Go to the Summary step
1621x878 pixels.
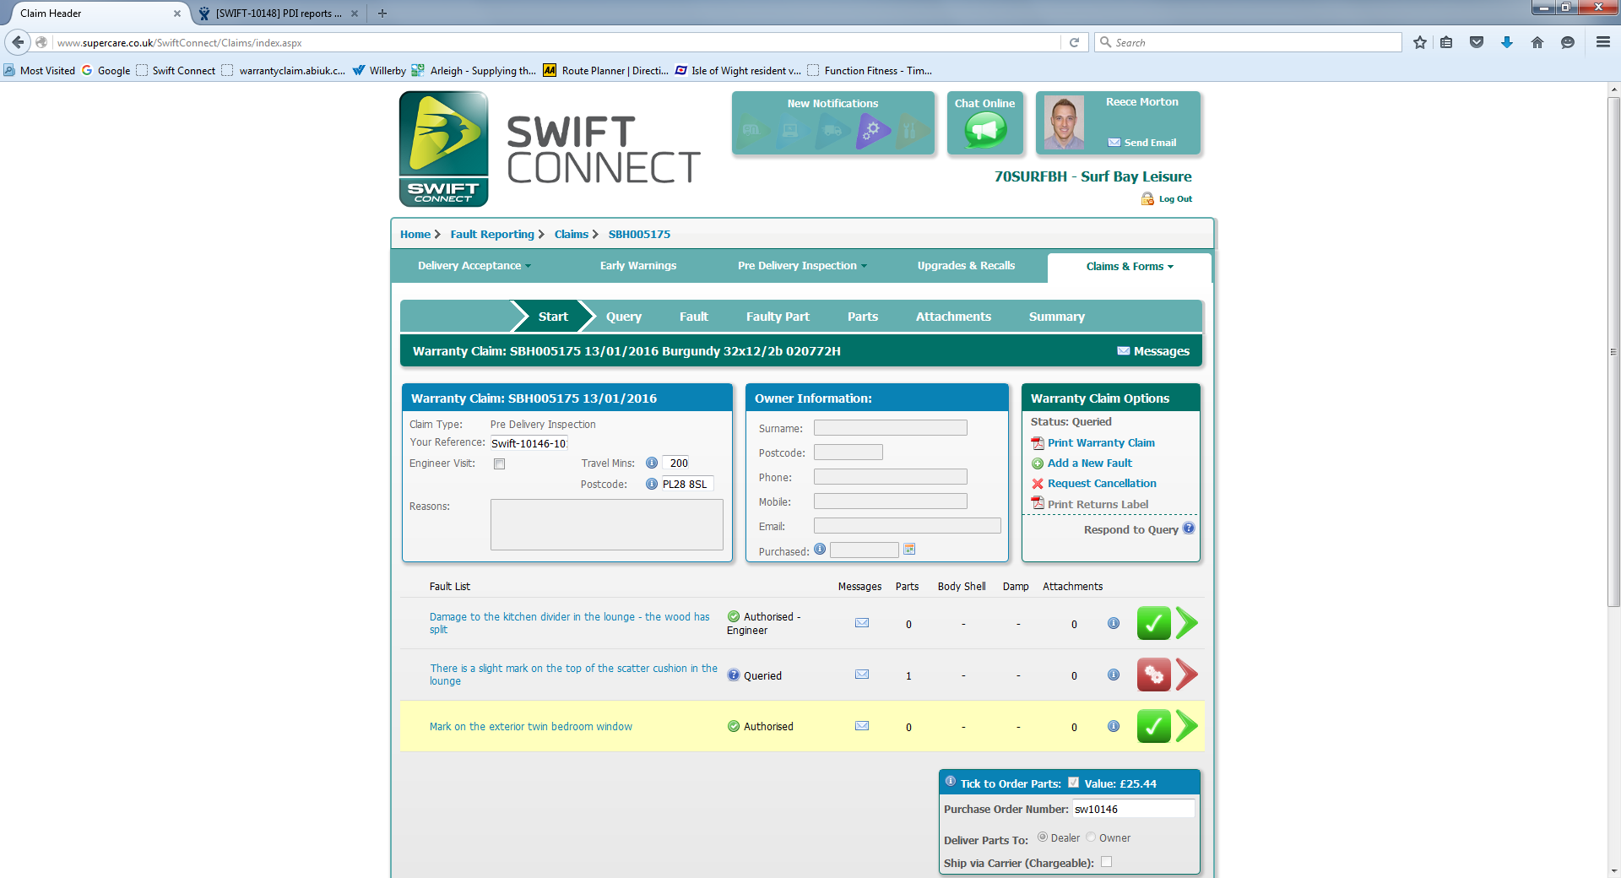pyautogui.click(x=1057, y=317)
